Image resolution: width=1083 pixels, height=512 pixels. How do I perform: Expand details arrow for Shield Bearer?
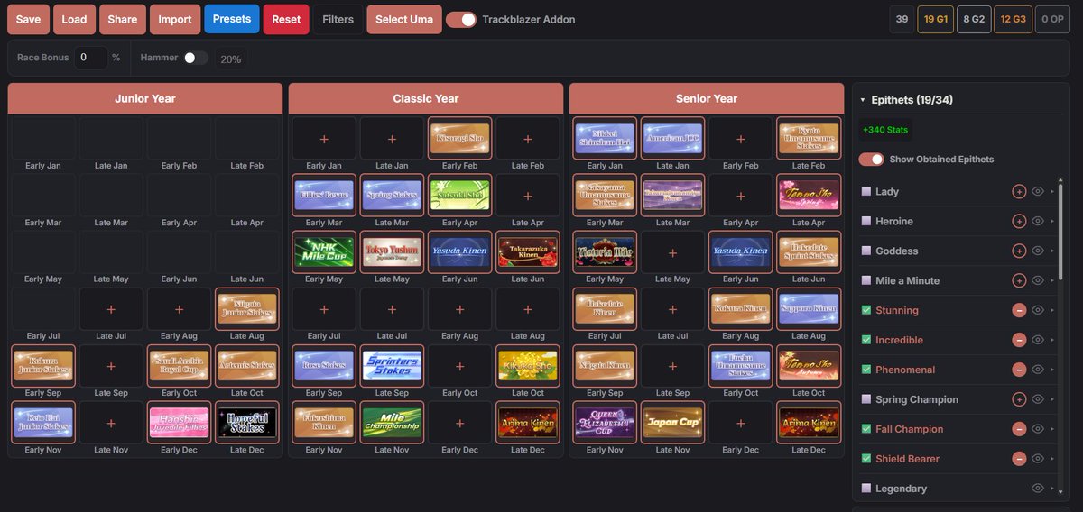pos(1051,459)
